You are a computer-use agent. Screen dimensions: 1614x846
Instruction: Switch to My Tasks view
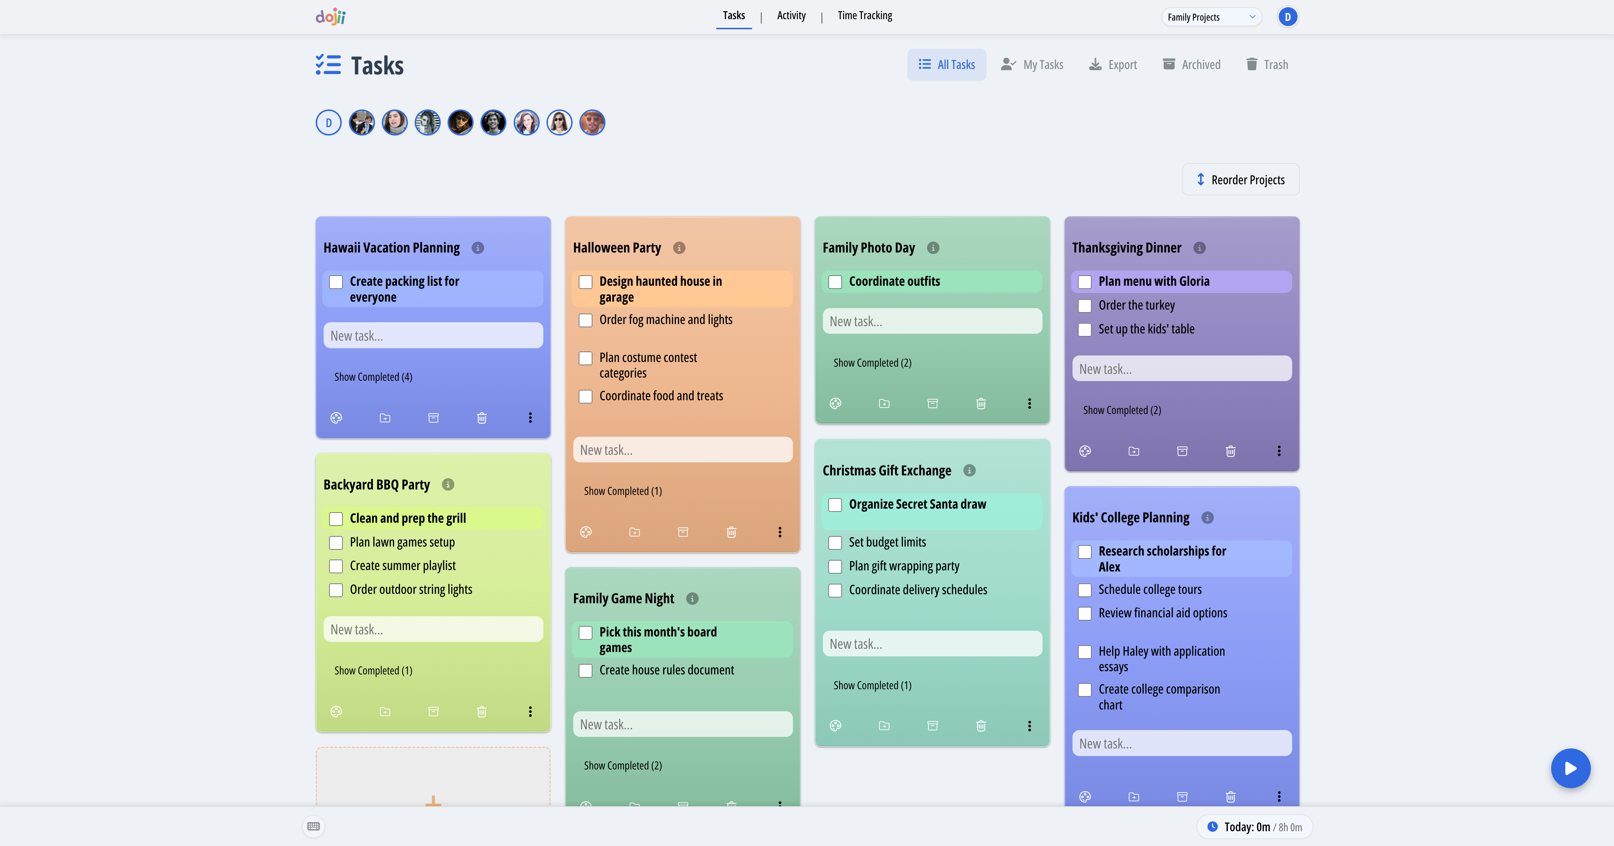[1032, 64]
